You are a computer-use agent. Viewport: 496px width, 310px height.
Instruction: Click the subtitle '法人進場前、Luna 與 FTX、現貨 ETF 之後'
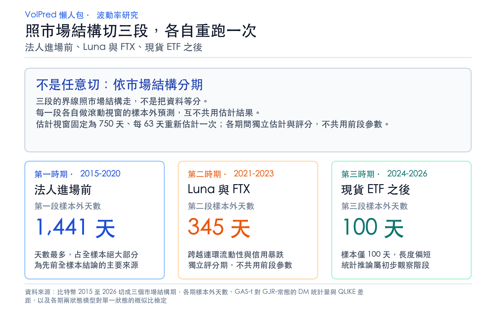[114, 47]
